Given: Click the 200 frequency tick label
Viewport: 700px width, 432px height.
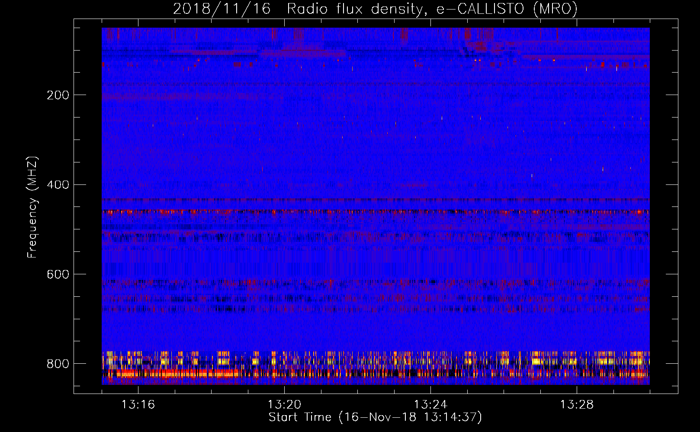Looking at the screenshot, I should tap(58, 95).
